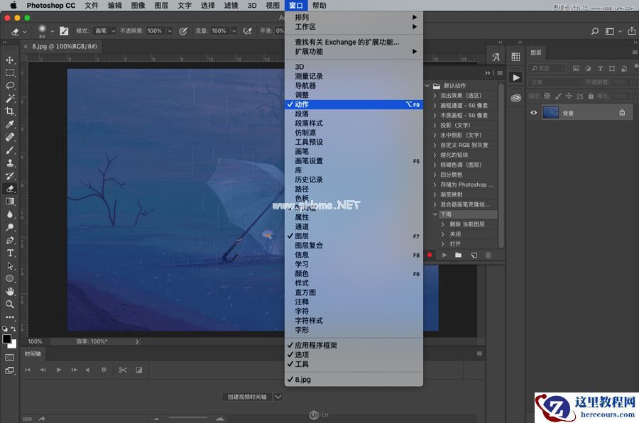Select the Magic Wand tool
The width and height of the screenshot is (639, 423).
10,99
